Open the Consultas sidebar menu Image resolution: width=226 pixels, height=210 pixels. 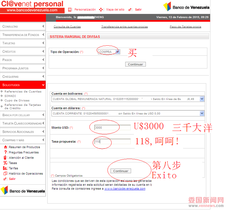23,26
